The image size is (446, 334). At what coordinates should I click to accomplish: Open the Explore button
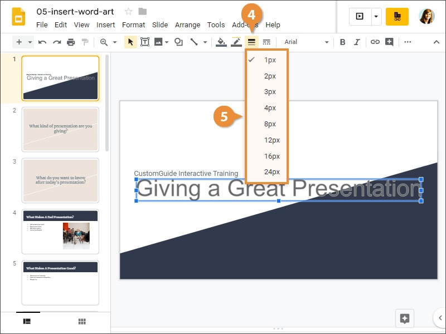(x=405, y=318)
